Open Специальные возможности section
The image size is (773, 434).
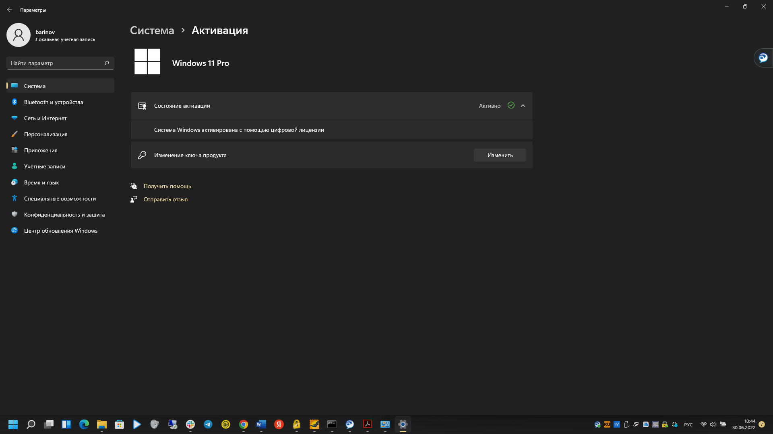point(60,199)
